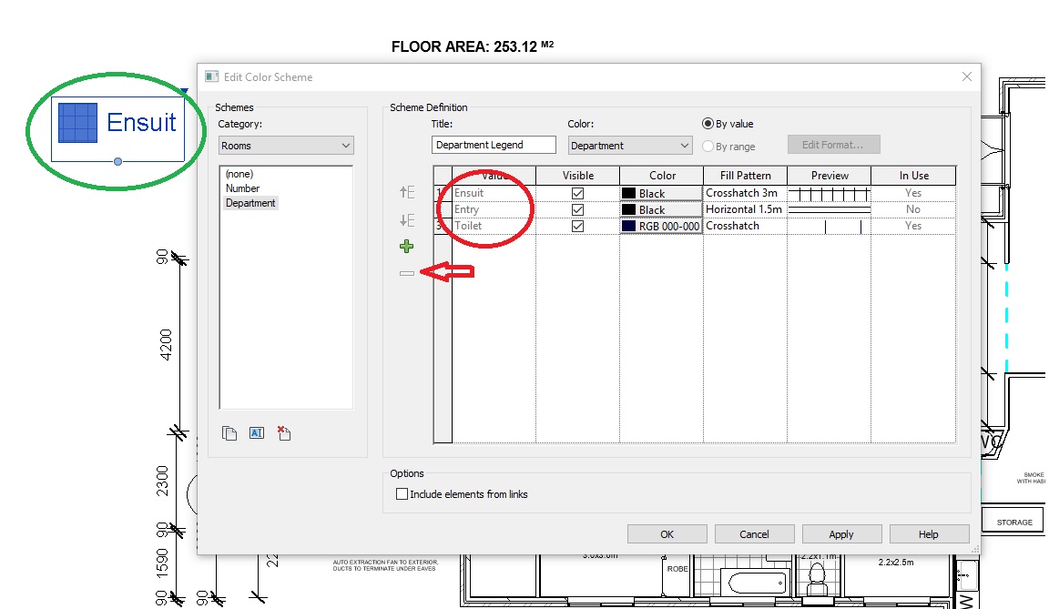The image size is (1049, 609).
Task: Apply the color scheme changes
Action: tap(840, 533)
